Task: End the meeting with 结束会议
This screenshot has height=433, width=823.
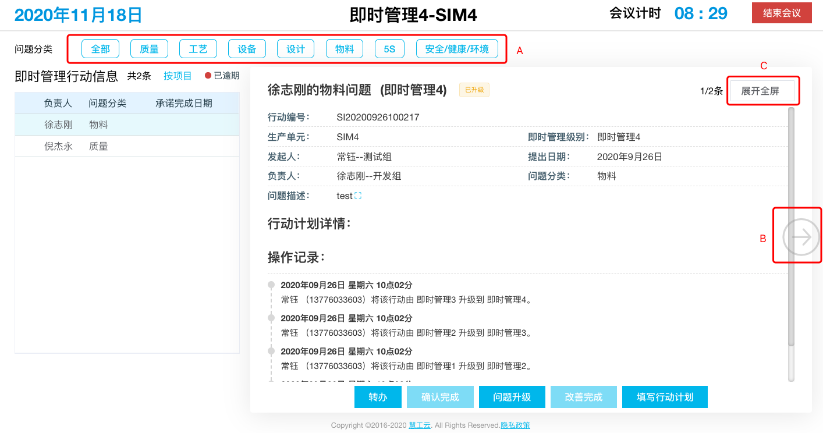Action: coord(782,13)
